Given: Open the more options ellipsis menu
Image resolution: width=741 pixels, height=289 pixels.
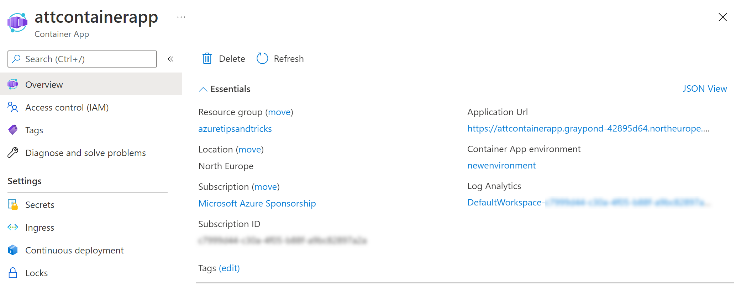Looking at the screenshot, I should click(x=181, y=17).
